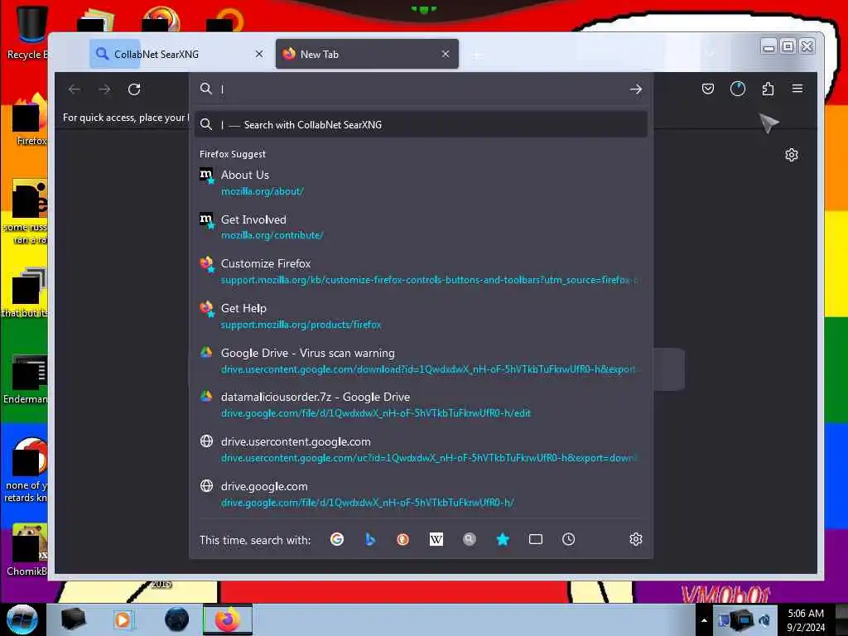Search this time with Bing icon
The width and height of the screenshot is (848, 636).
(370, 539)
